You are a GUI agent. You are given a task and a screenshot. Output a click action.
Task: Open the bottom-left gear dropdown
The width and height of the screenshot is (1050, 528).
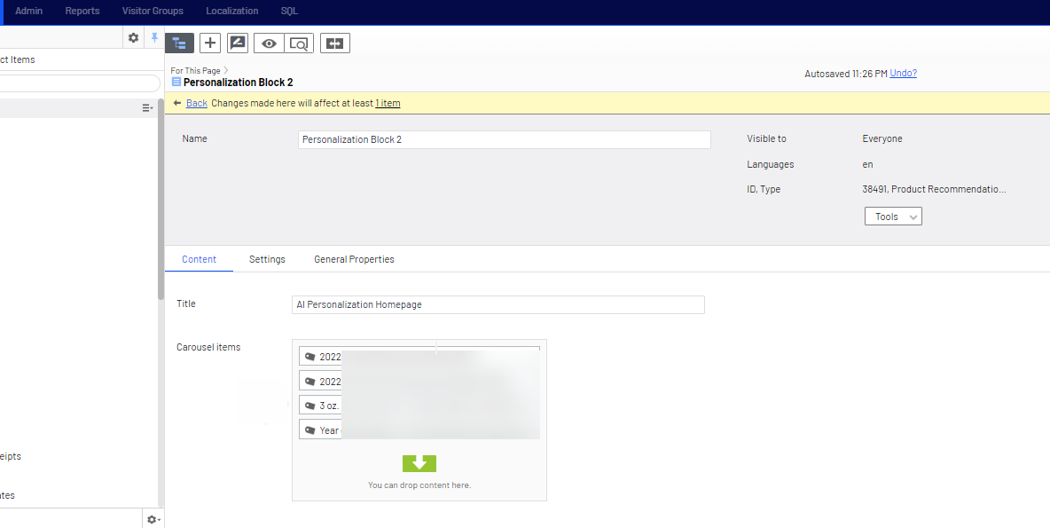(153, 519)
